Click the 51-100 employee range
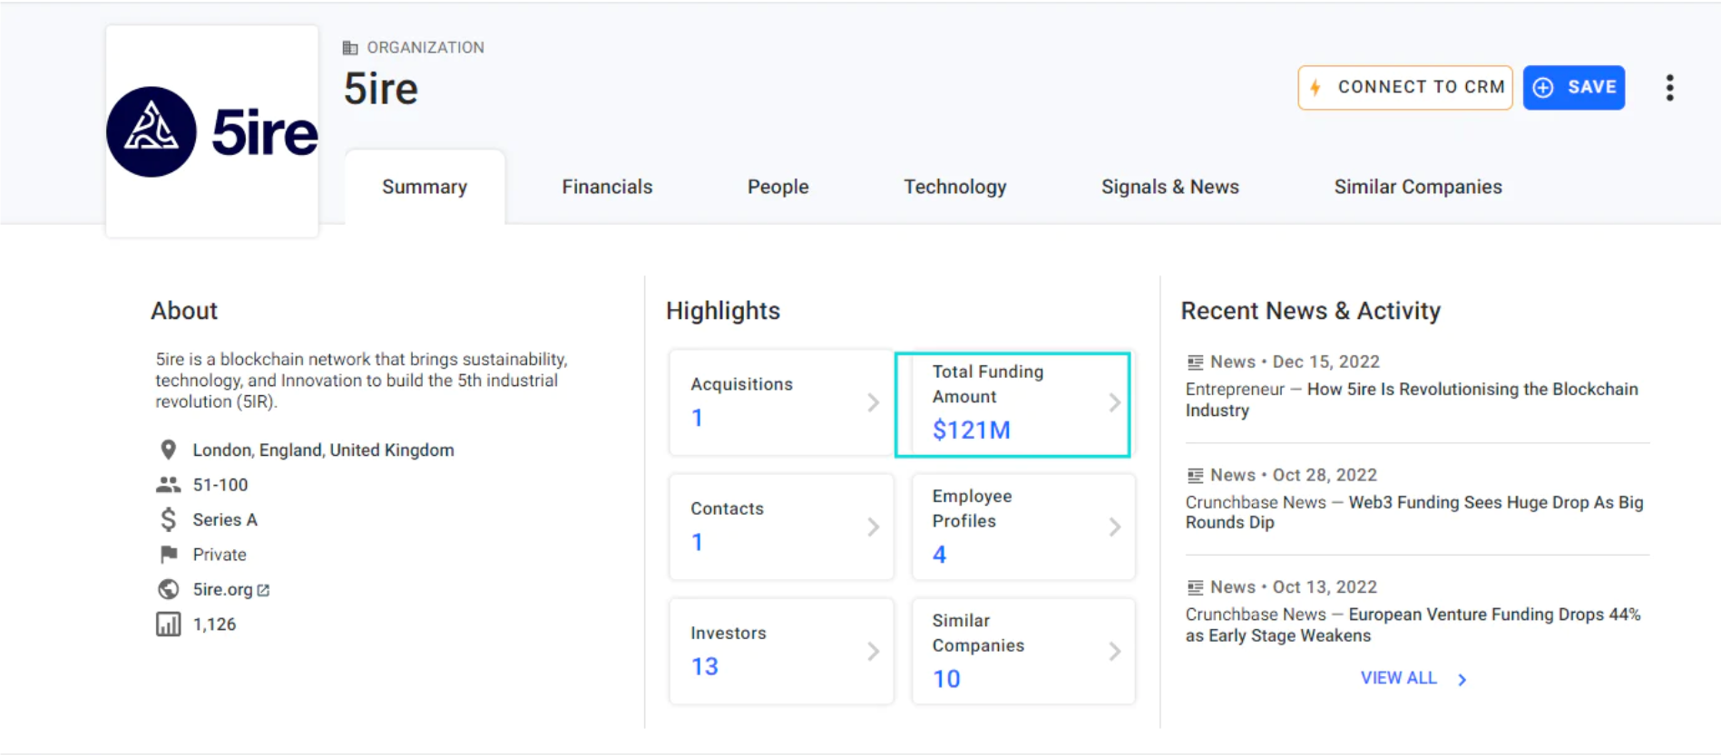 pos(220,485)
